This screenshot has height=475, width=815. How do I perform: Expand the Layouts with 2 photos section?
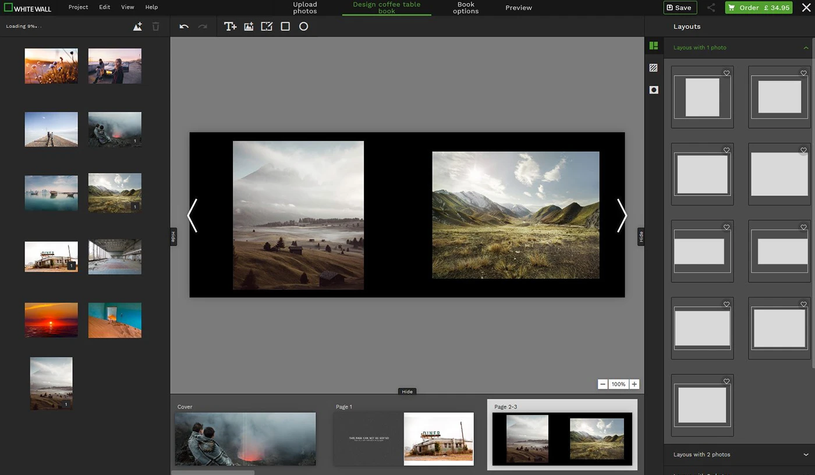tap(739, 455)
